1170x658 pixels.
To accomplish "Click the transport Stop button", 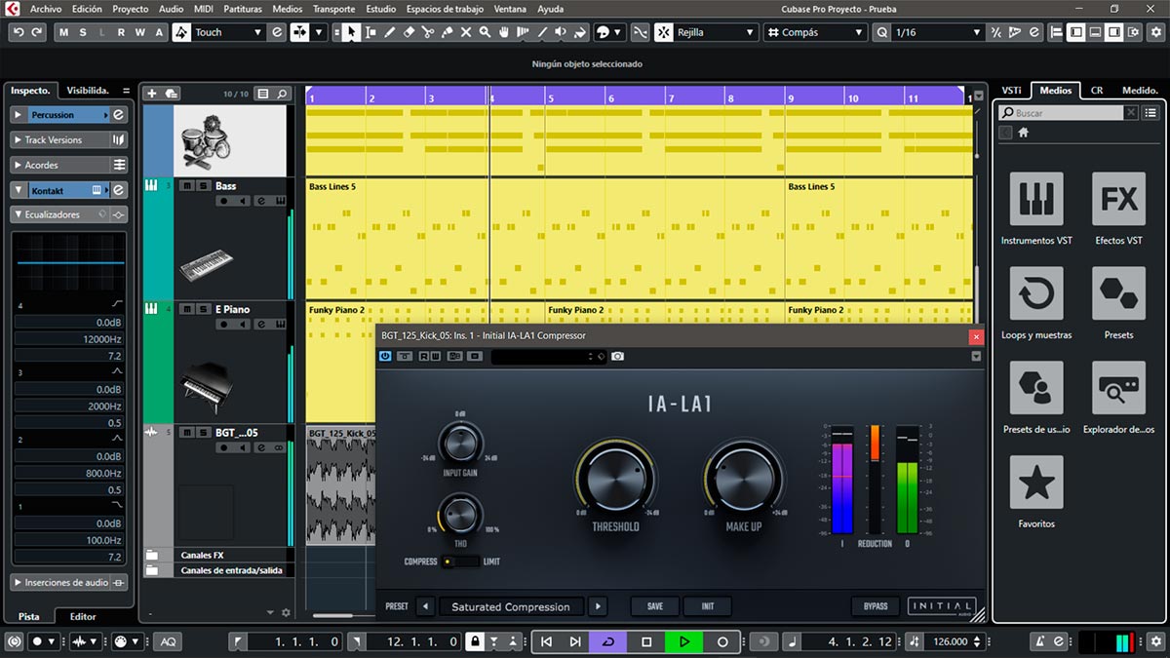I will point(645,641).
